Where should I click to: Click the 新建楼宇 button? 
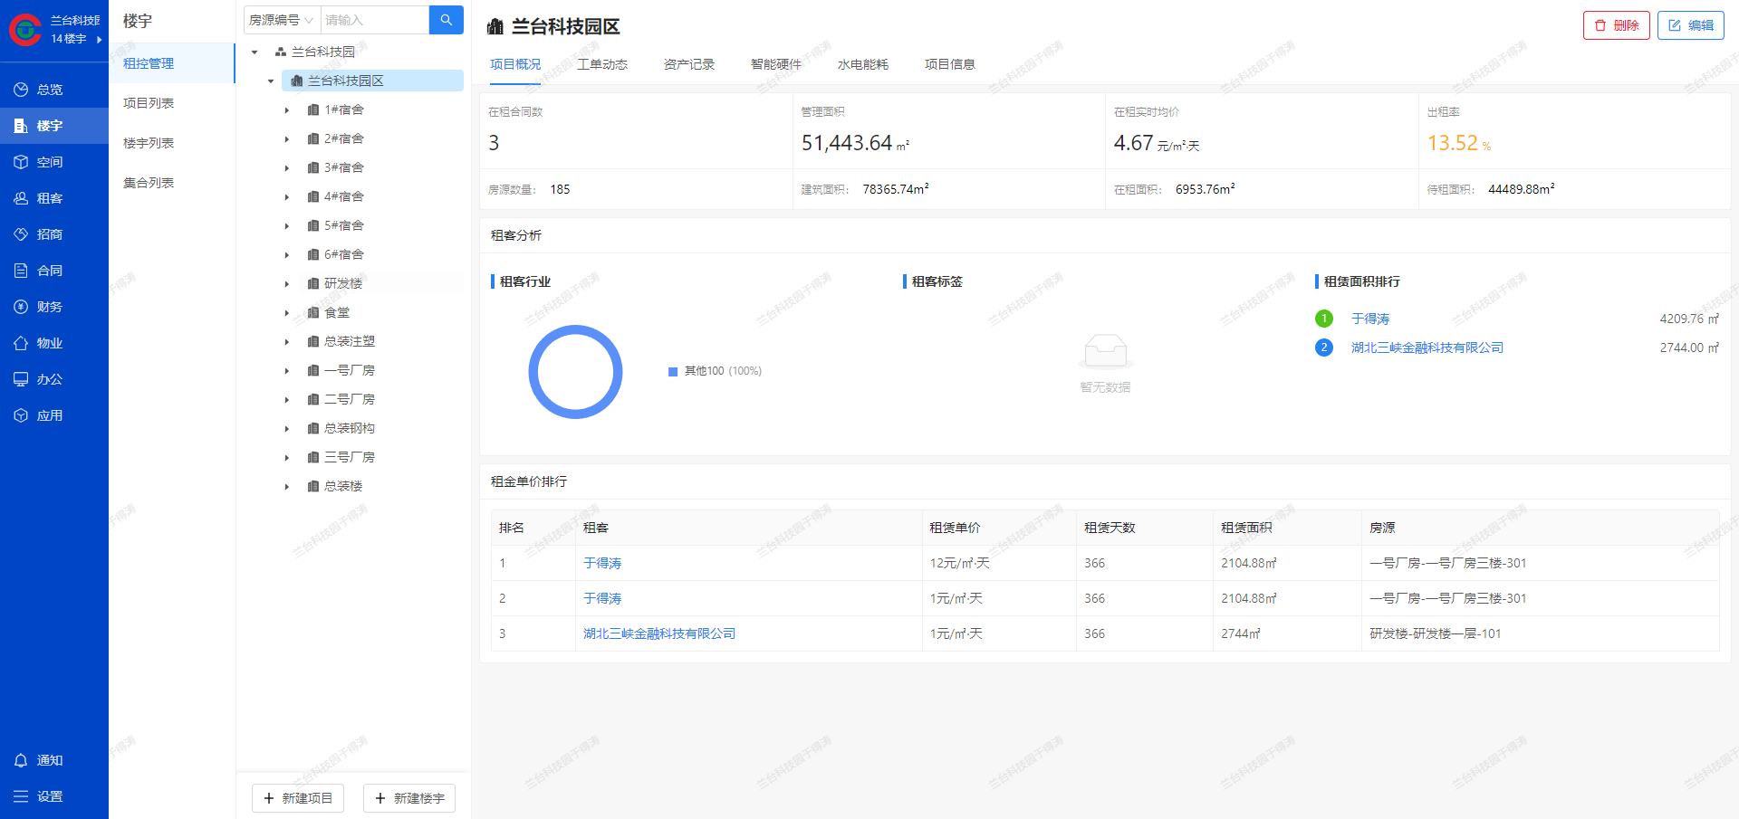pyautogui.click(x=409, y=798)
